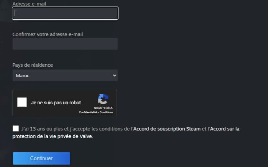Click the selected "Maroc" value text
Image resolution: width=268 pixels, height=167 pixels.
(23, 75)
